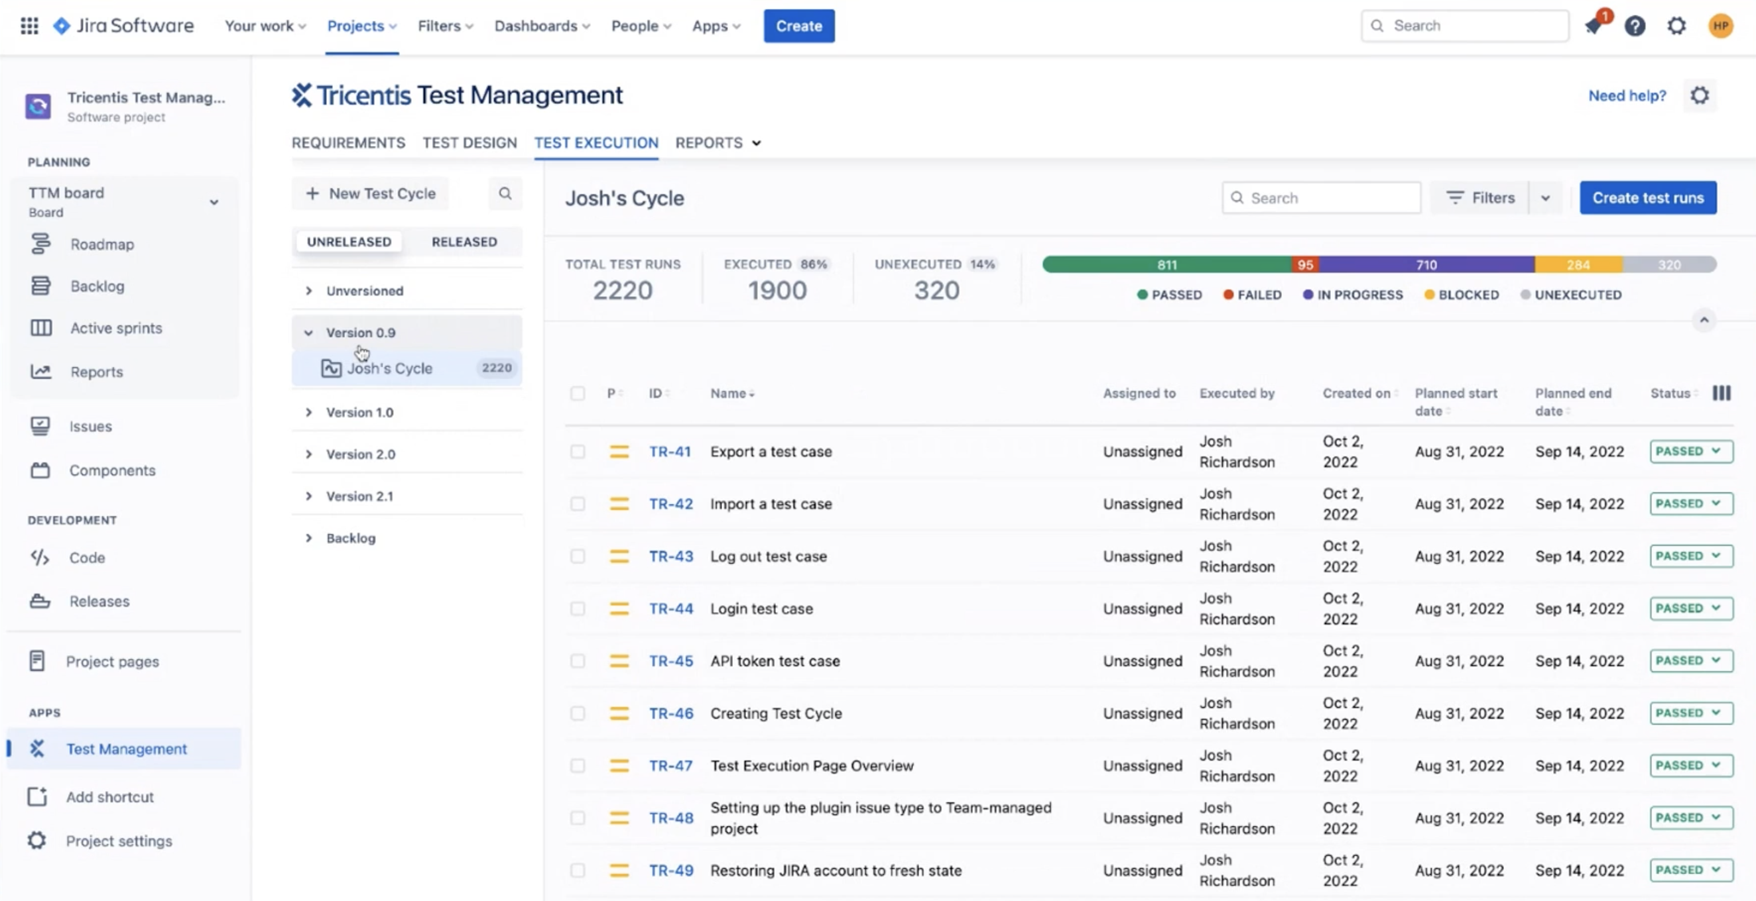Open the PASSED status dropdown for TR-43
The image size is (1756, 901).
1690,556
